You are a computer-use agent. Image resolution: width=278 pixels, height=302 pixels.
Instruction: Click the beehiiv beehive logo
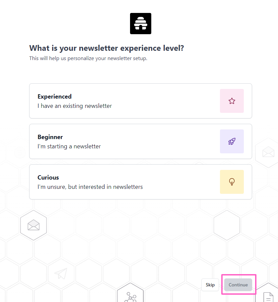[141, 24]
